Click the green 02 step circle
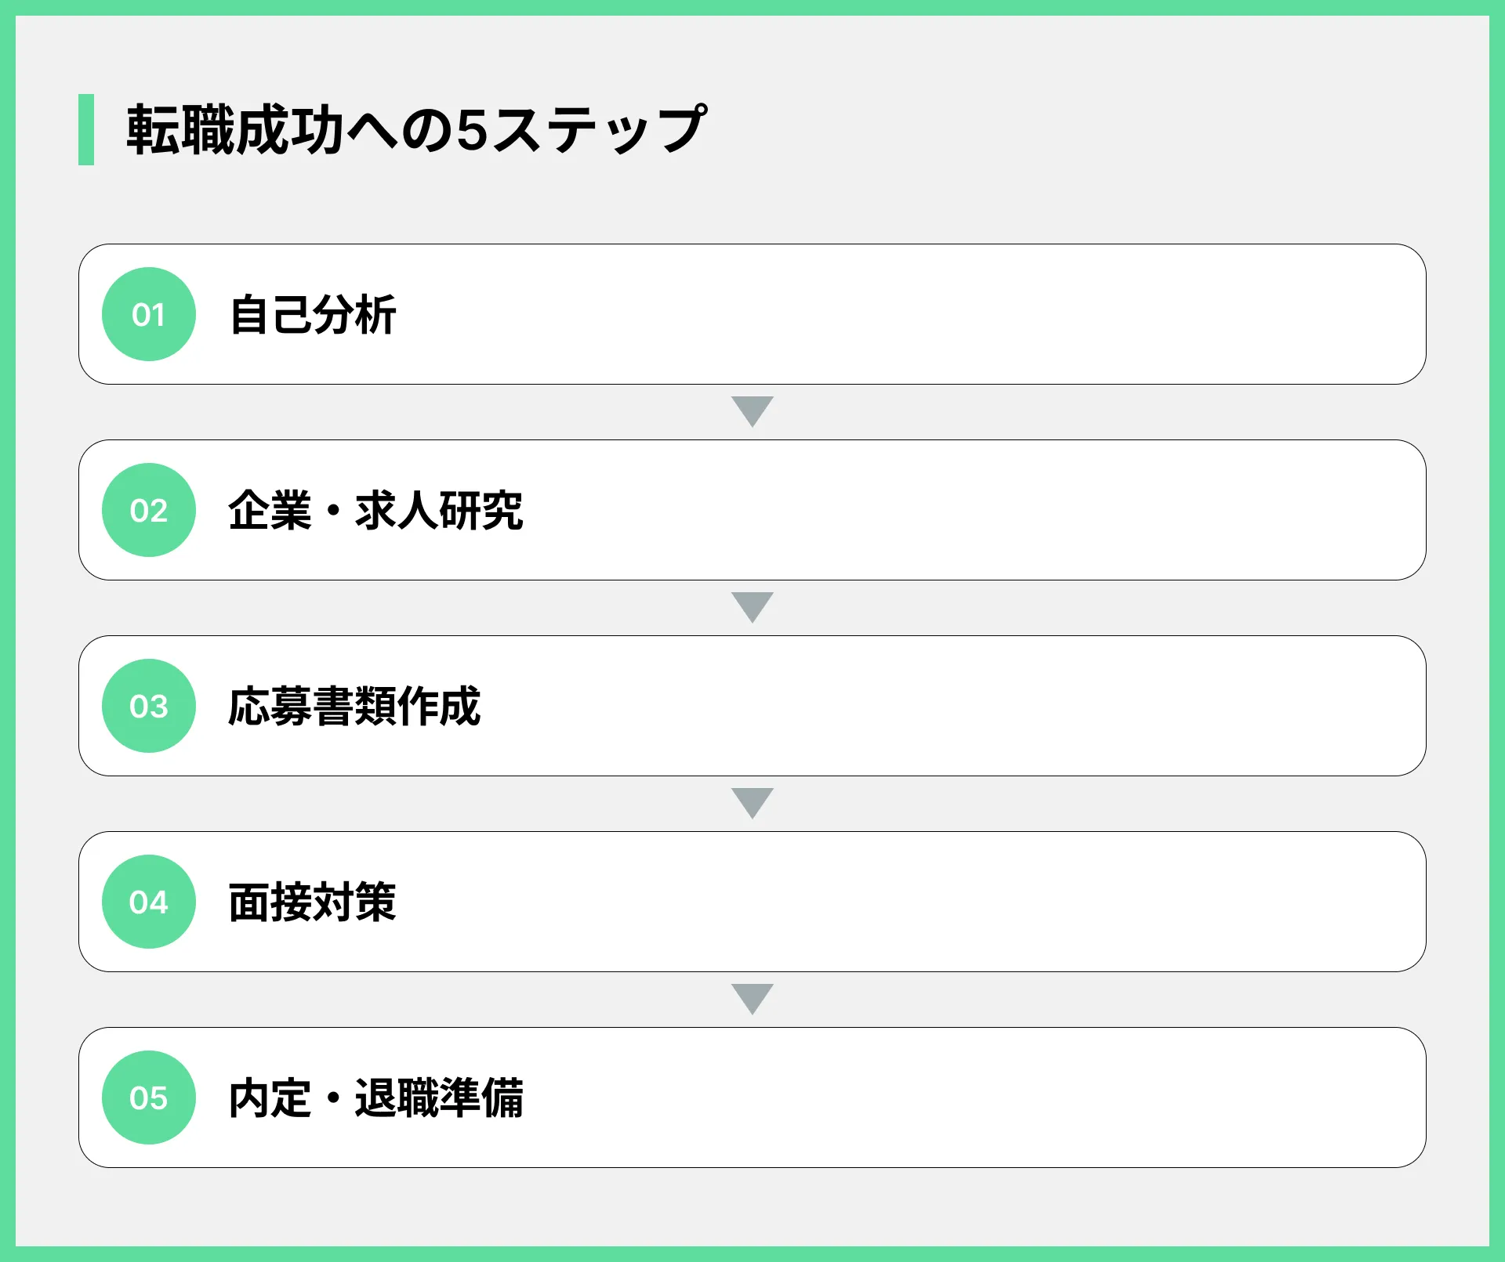The width and height of the screenshot is (1505, 1262). pos(149,510)
